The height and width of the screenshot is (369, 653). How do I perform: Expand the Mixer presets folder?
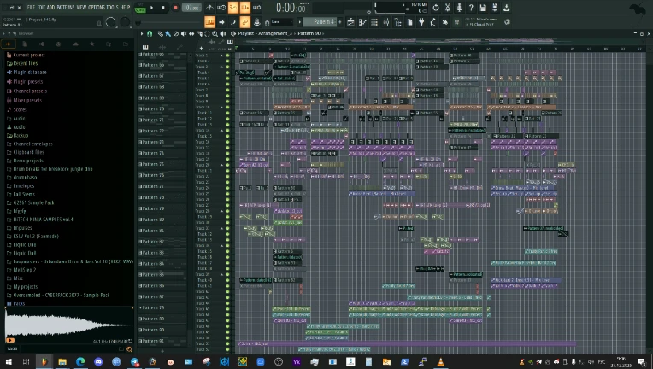point(27,100)
